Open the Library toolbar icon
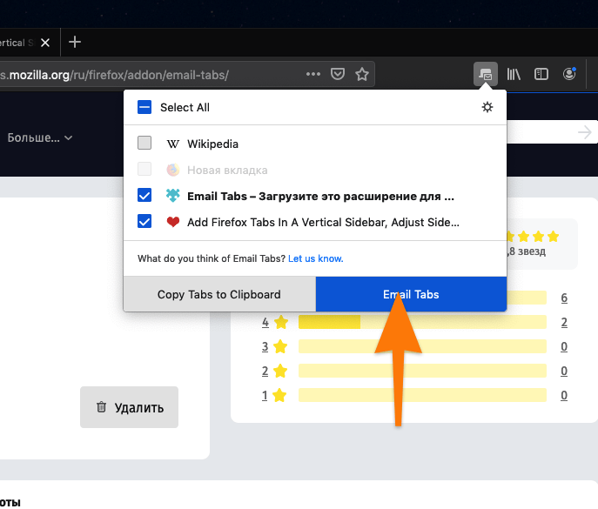 point(514,74)
